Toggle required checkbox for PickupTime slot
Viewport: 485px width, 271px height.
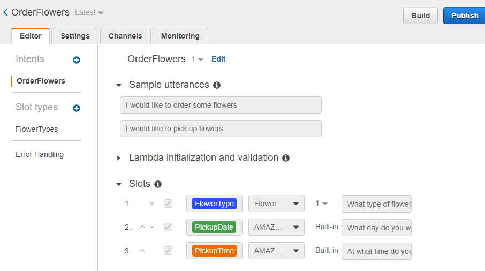[x=168, y=251]
